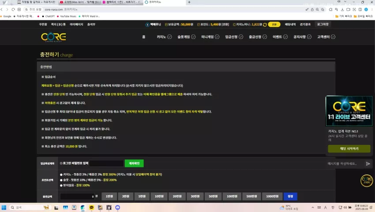Screen dimensions: 375x212
Task: Open 배팅내역 link
Action: click(x=290, y=24)
